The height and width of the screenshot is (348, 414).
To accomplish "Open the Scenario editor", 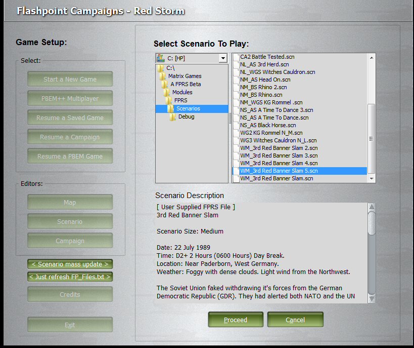I will pos(70,221).
